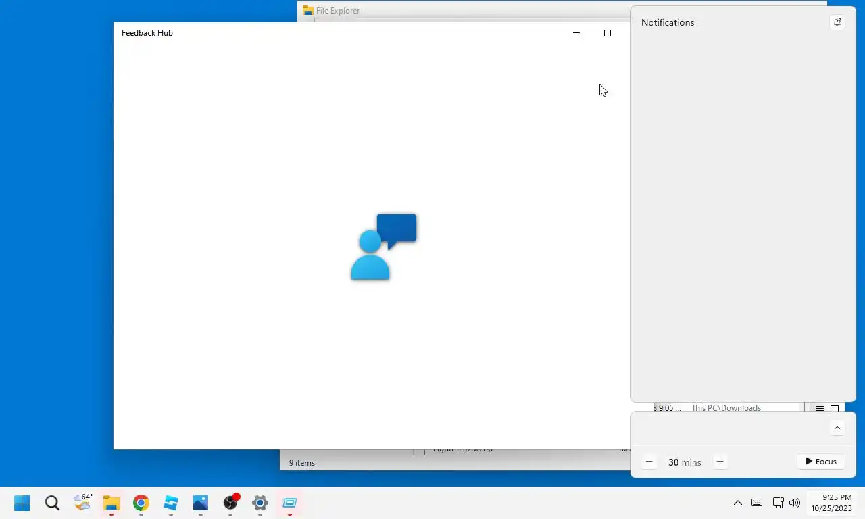Collapse the calendar panel chevron

tap(837, 428)
